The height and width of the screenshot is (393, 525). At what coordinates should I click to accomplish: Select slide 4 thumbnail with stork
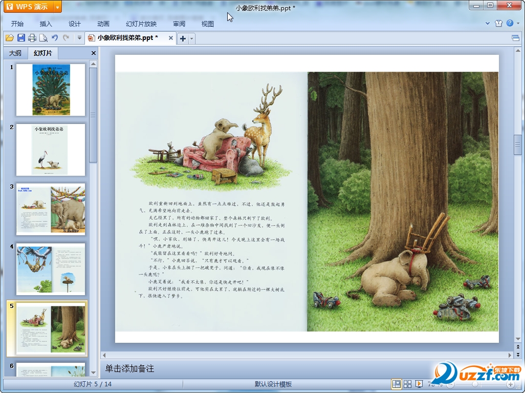point(51,269)
